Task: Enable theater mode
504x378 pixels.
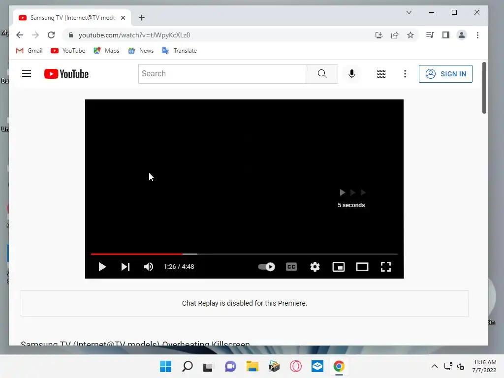Action: click(362, 267)
